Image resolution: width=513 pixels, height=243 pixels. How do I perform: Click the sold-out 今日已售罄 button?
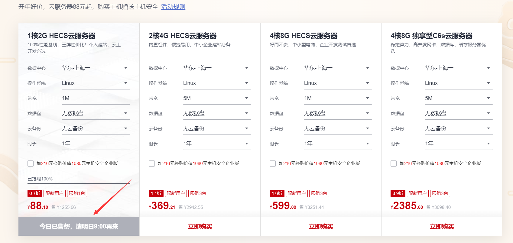[79, 226]
